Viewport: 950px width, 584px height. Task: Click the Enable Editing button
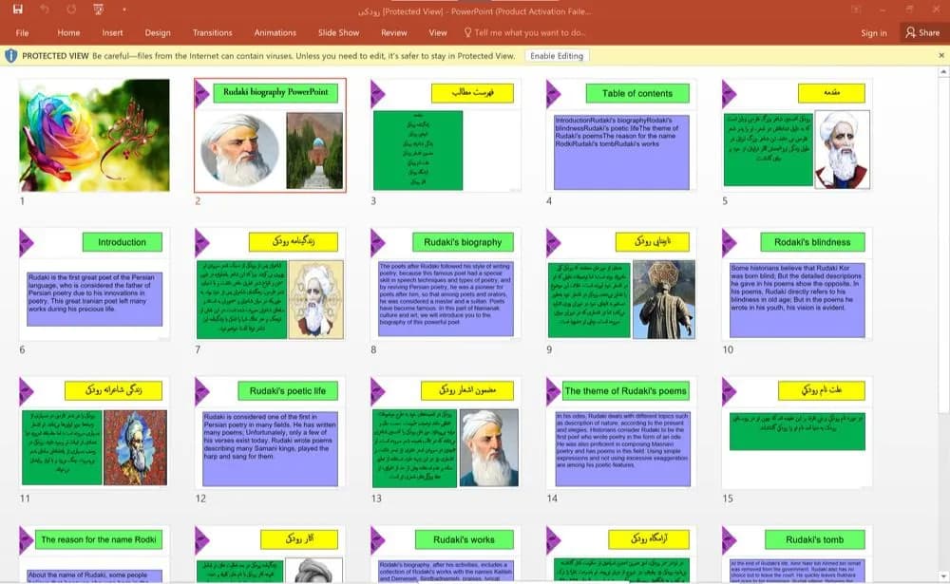click(557, 56)
